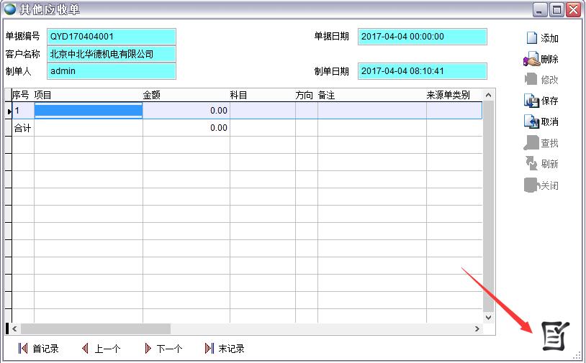
Task: Click the 项目 cell in row 1
Action: (88, 111)
